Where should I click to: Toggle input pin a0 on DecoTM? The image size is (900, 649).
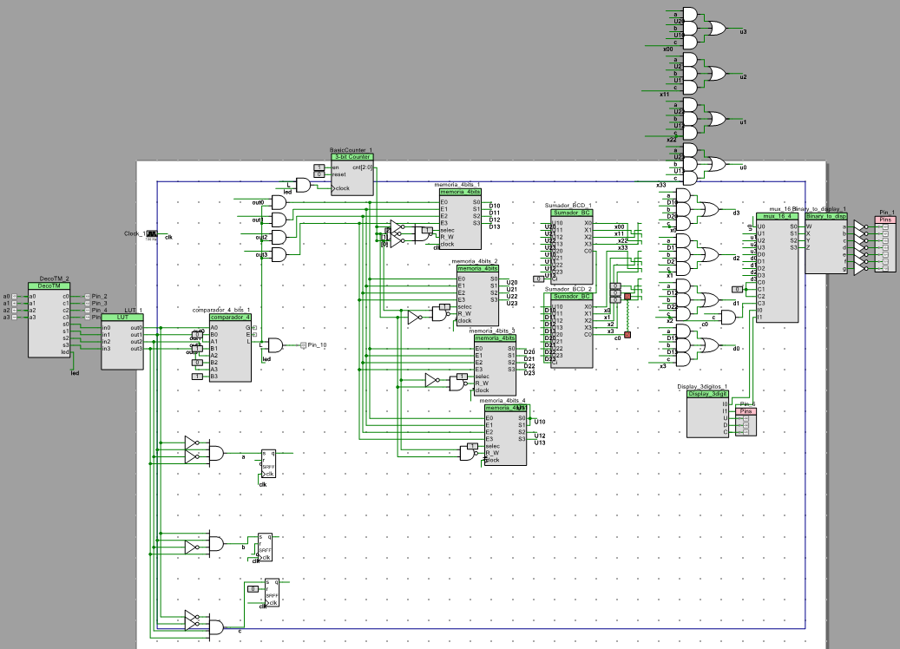[15, 296]
